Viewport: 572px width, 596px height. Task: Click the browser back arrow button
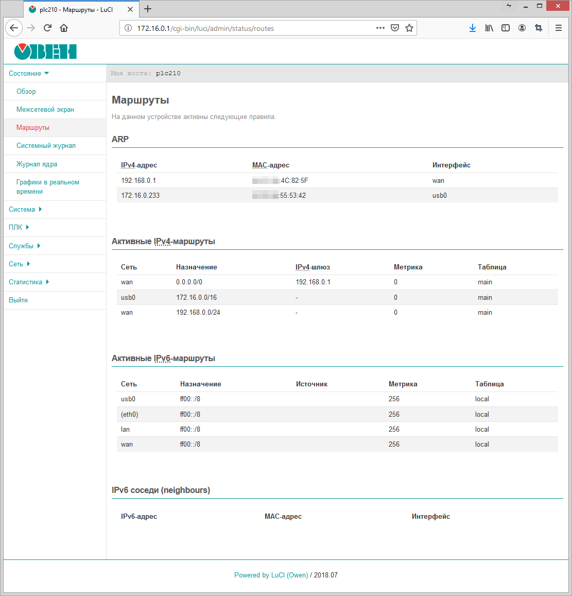14,28
